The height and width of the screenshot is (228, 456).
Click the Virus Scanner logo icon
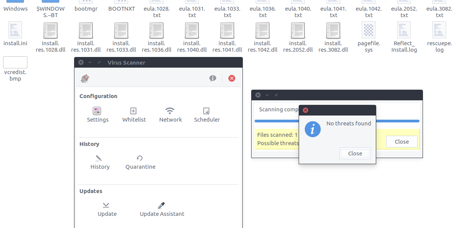point(85,78)
